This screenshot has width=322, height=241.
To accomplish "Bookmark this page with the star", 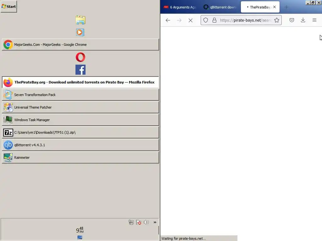I will pyautogui.click(x=277, y=20).
